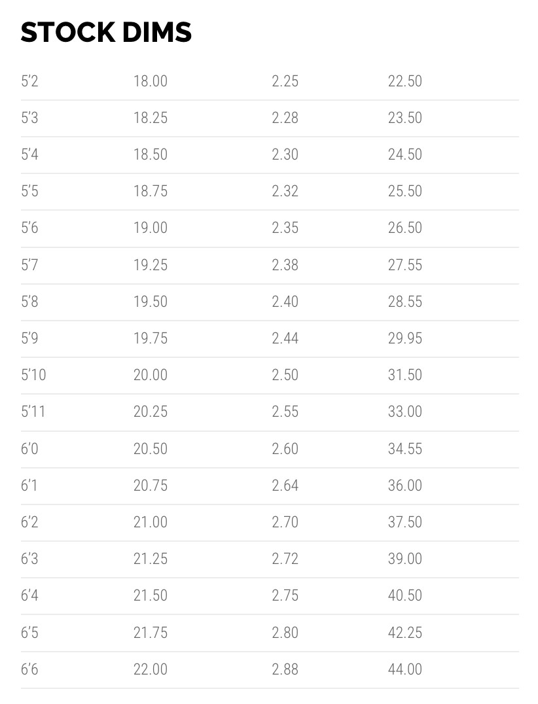The width and height of the screenshot is (538, 704).
Task: Click the 20.25 width value
Action: (151, 412)
